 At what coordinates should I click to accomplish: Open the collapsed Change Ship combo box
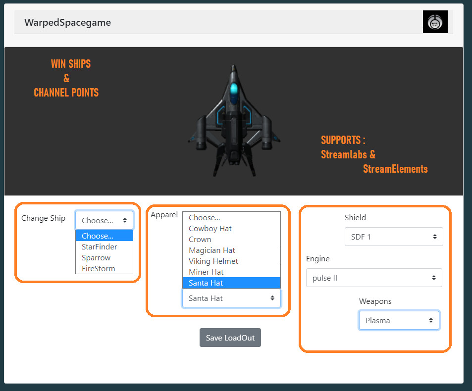104,220
